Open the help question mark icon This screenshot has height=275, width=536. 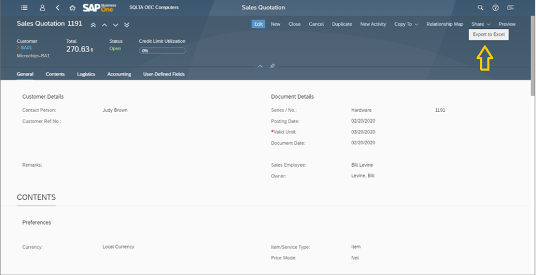click(495, 8)
